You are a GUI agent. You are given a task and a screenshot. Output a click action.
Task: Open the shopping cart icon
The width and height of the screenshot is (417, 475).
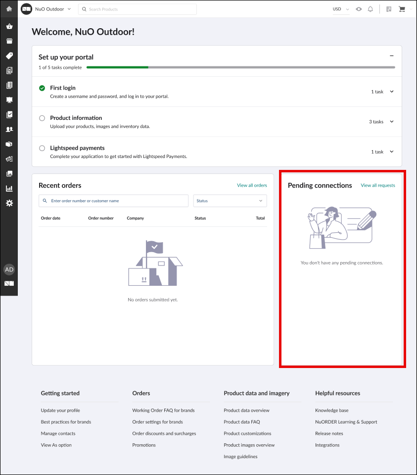pyautogui.click(x=402, y=9)
